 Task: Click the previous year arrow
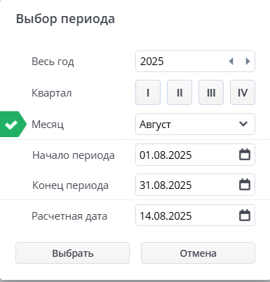point(231,62)
